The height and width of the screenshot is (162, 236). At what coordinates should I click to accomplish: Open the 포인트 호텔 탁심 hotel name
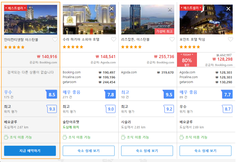[x=192, y=39]
